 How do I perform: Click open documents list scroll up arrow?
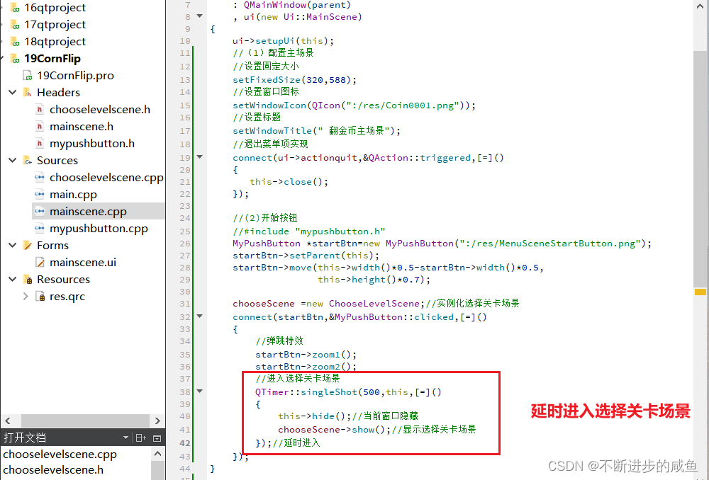[x=157, y=454]
